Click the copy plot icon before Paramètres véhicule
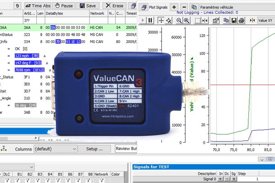This screenshot has width=275, height=183. click(194, 7)
